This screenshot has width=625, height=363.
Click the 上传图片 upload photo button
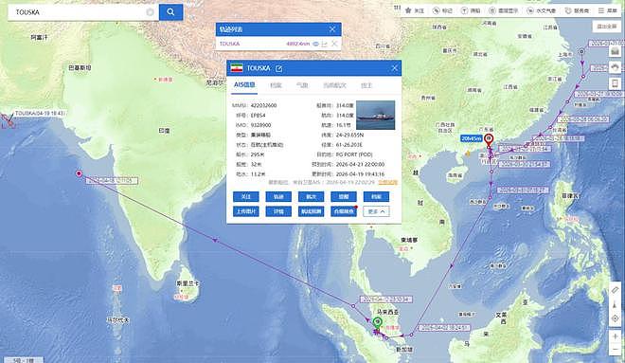pyautogui.click(x=246, y=211)
